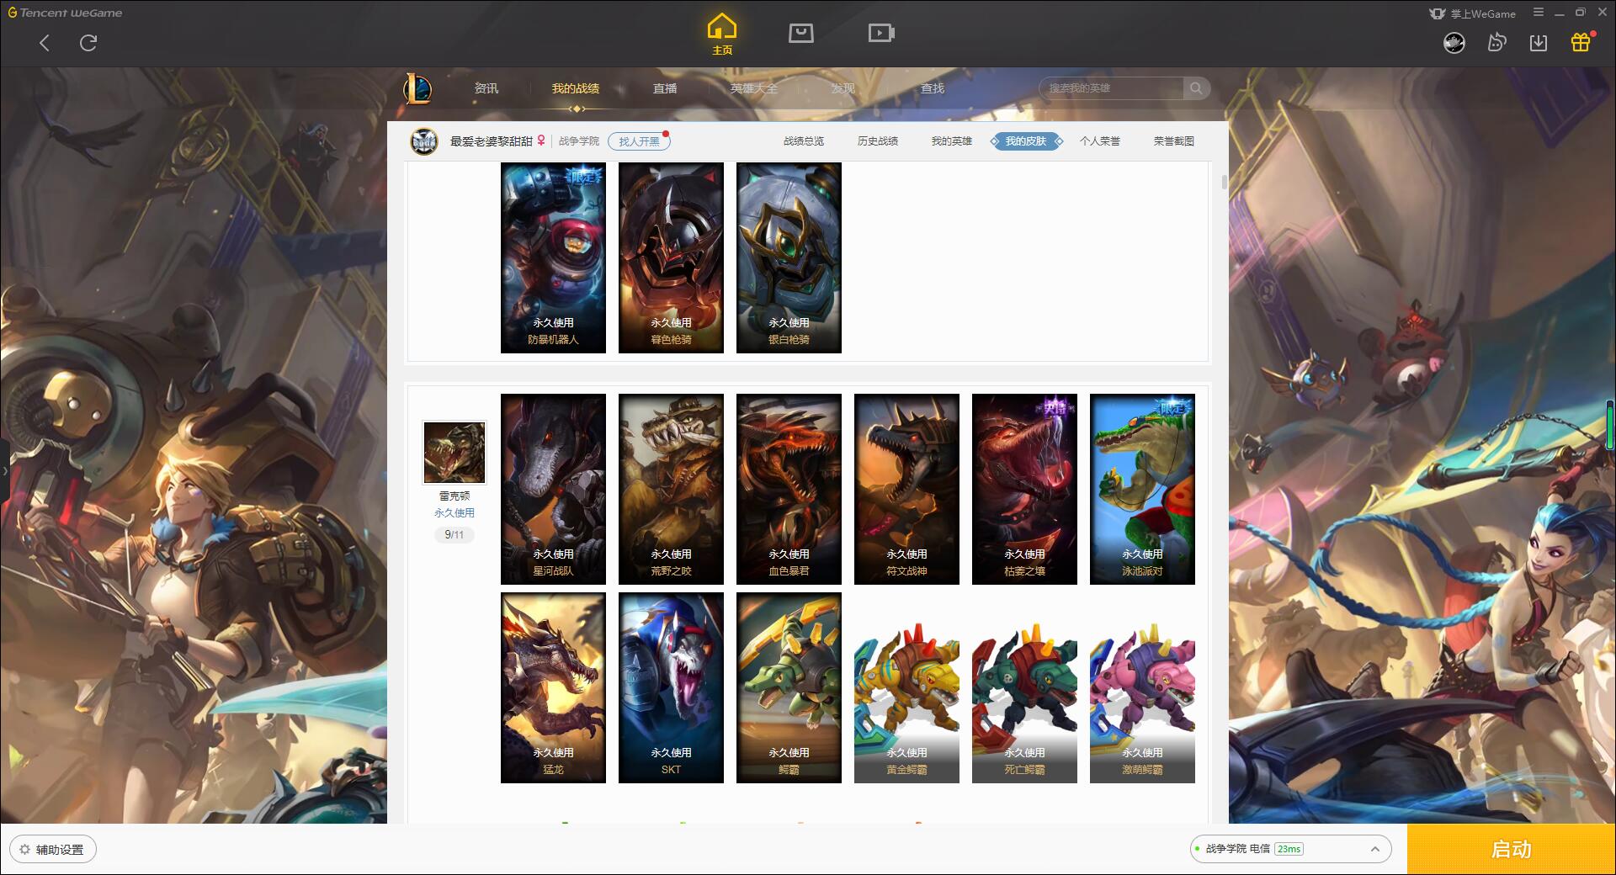Open the 星河战队 skin card
This screenshot has height=875, width=1616.
point(553,489)
